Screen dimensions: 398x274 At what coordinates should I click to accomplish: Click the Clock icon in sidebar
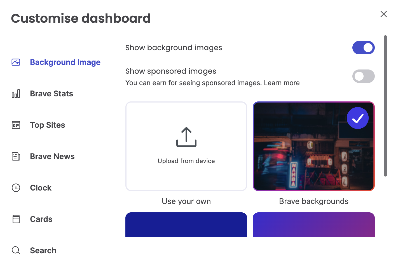tap(16, 188)
